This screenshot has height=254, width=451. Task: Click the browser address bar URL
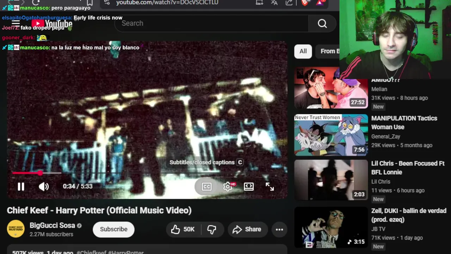click(167, 3)
